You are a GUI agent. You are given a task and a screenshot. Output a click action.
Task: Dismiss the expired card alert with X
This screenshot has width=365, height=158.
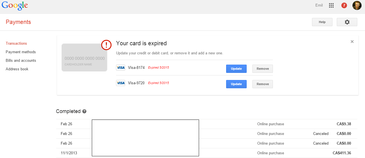352,42
